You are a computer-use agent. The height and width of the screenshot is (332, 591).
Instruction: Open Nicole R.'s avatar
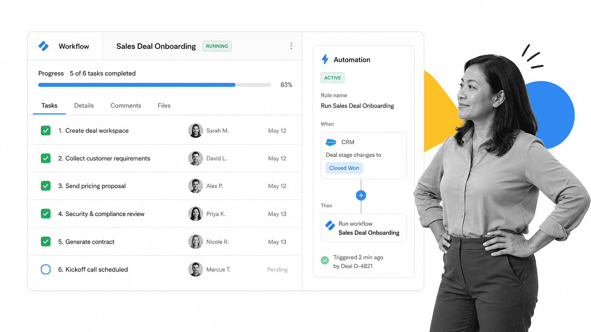(195, 242)
